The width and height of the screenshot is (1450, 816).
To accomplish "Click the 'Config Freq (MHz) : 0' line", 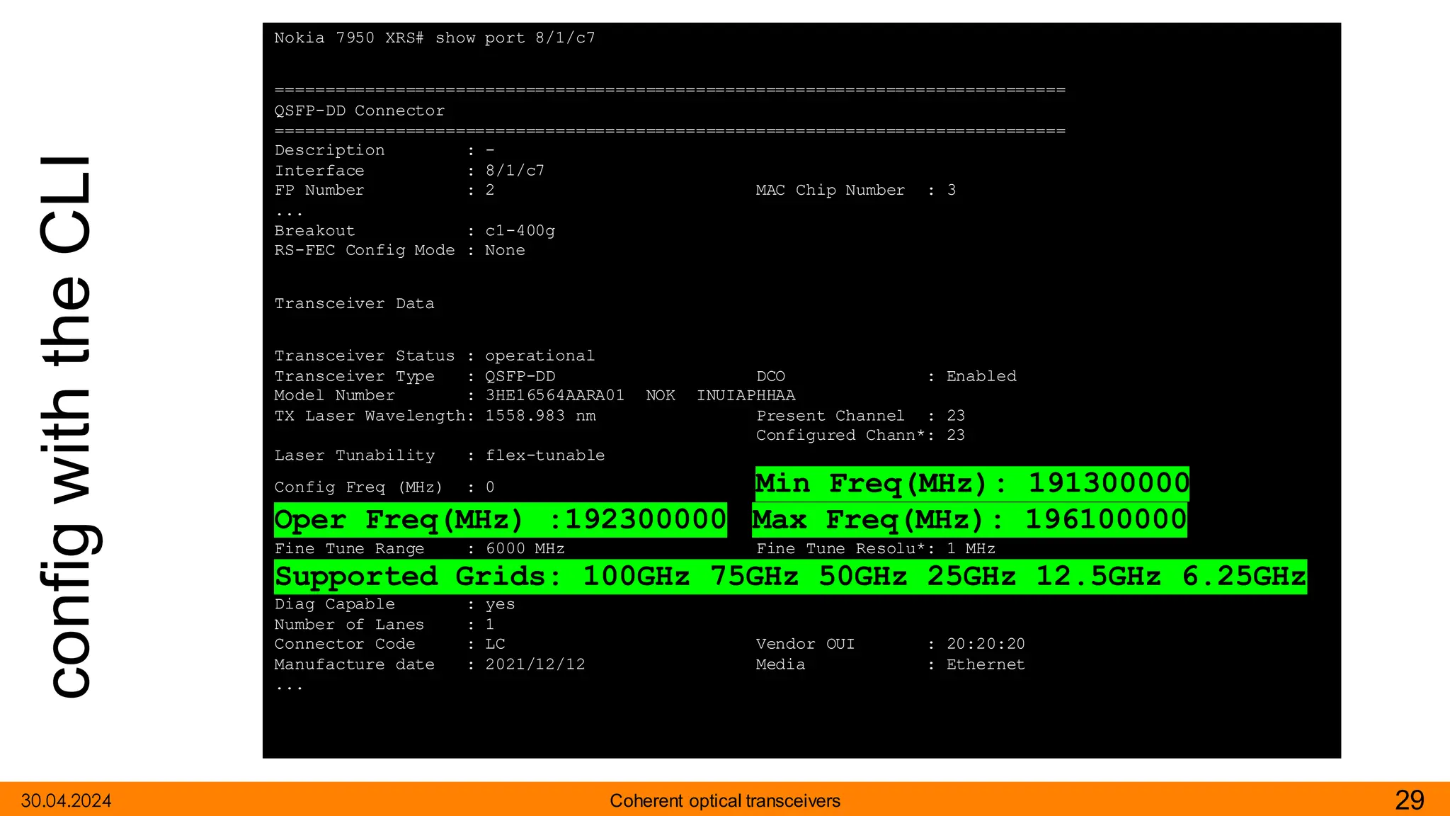I will [x=384, y=488].
